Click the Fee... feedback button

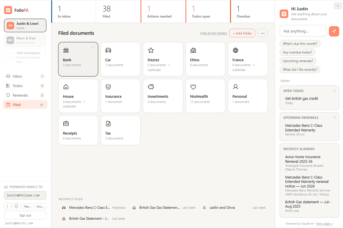[x=28, y=206]
